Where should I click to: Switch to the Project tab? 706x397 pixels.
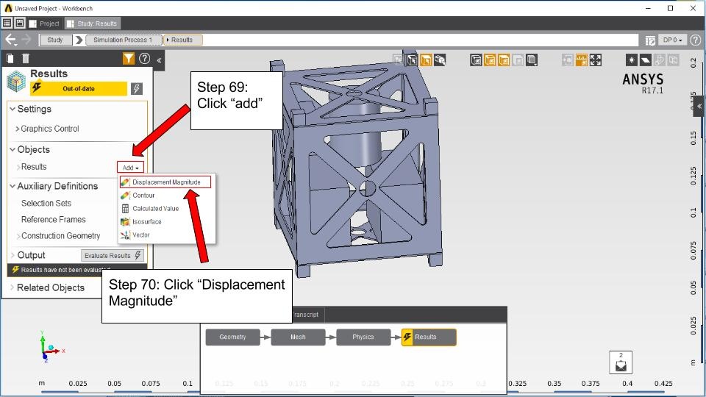[44, 24]
